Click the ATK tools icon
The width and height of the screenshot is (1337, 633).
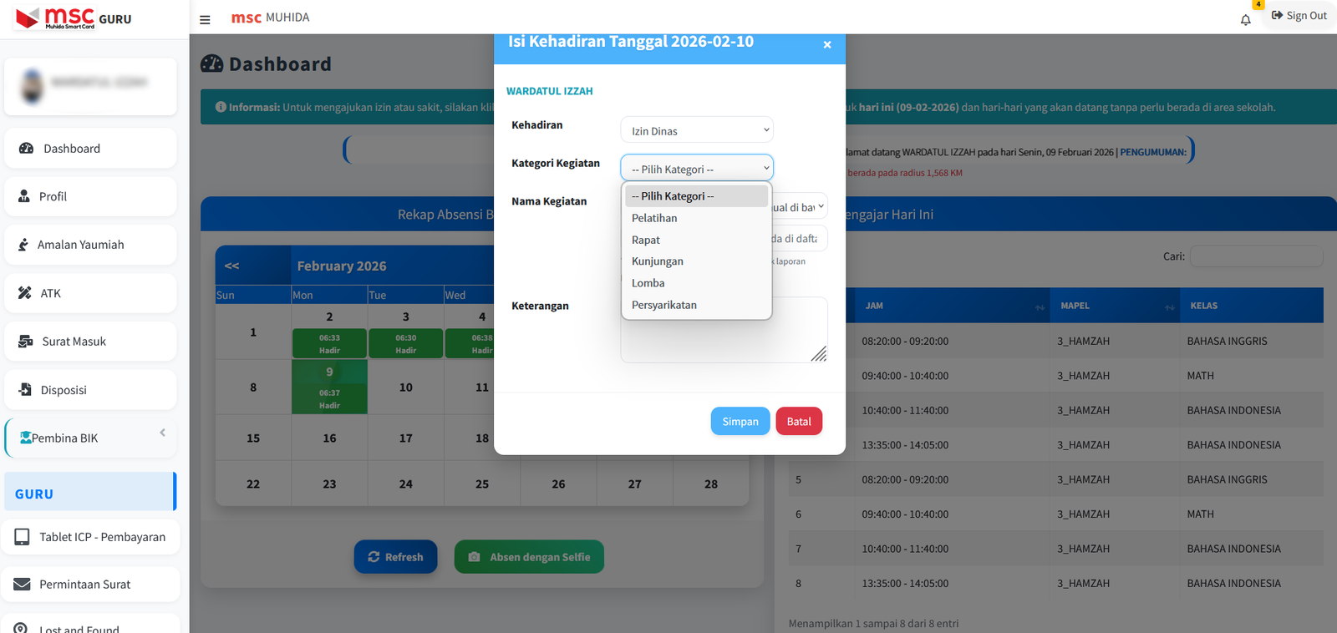pos(24,293)
